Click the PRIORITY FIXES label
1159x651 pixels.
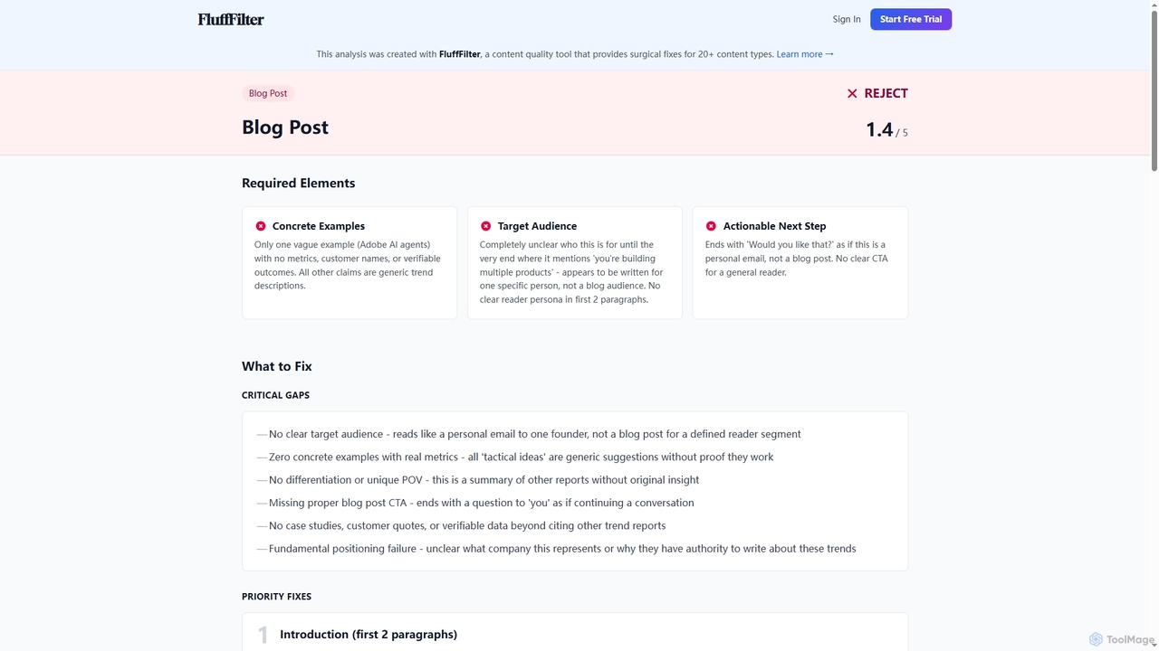click(276, 597)
